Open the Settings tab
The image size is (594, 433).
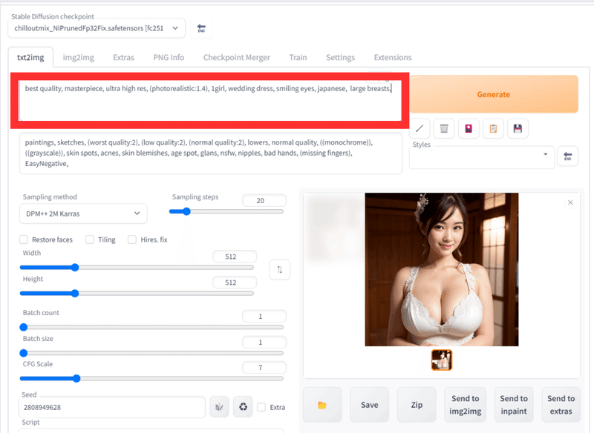coord(341,58)
